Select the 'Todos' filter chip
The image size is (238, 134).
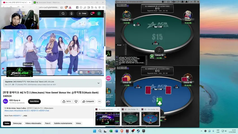tap(7, 123)
